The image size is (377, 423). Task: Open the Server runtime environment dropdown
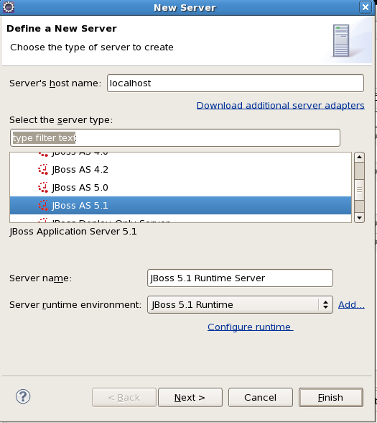(240, 305)
